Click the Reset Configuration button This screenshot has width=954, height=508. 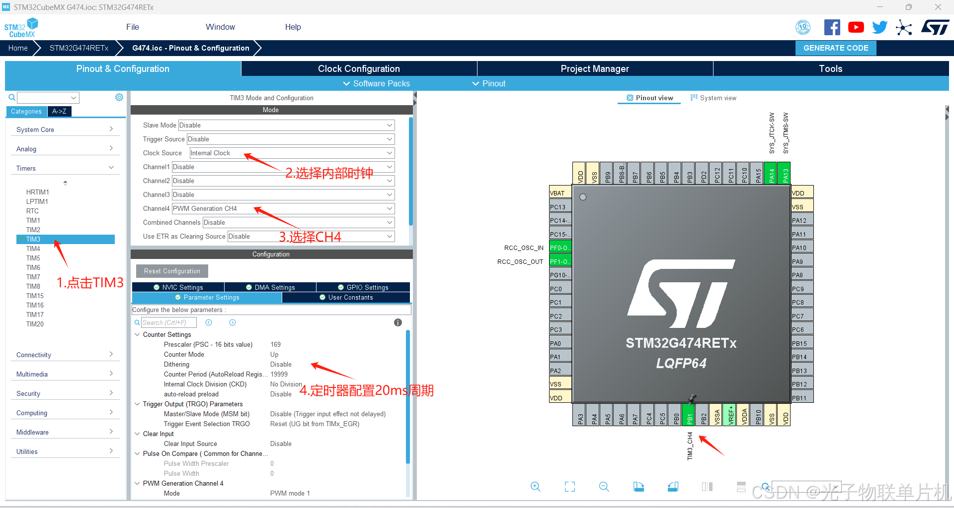[x=172, y=271]
